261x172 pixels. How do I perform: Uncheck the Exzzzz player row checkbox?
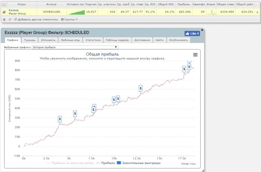(x=4, y=12)
